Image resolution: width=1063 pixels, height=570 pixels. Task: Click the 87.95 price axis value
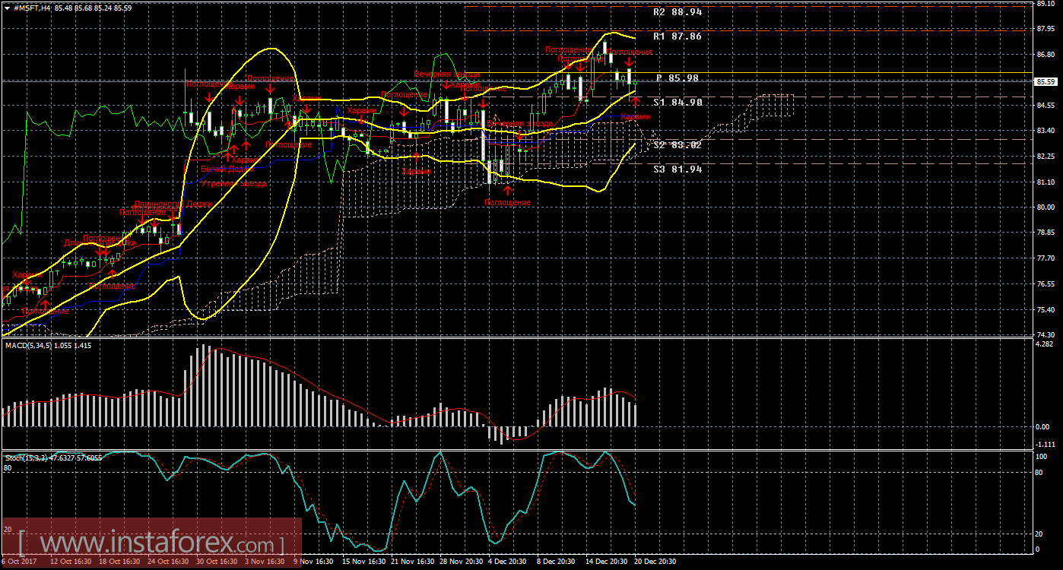coord(1046,30)
